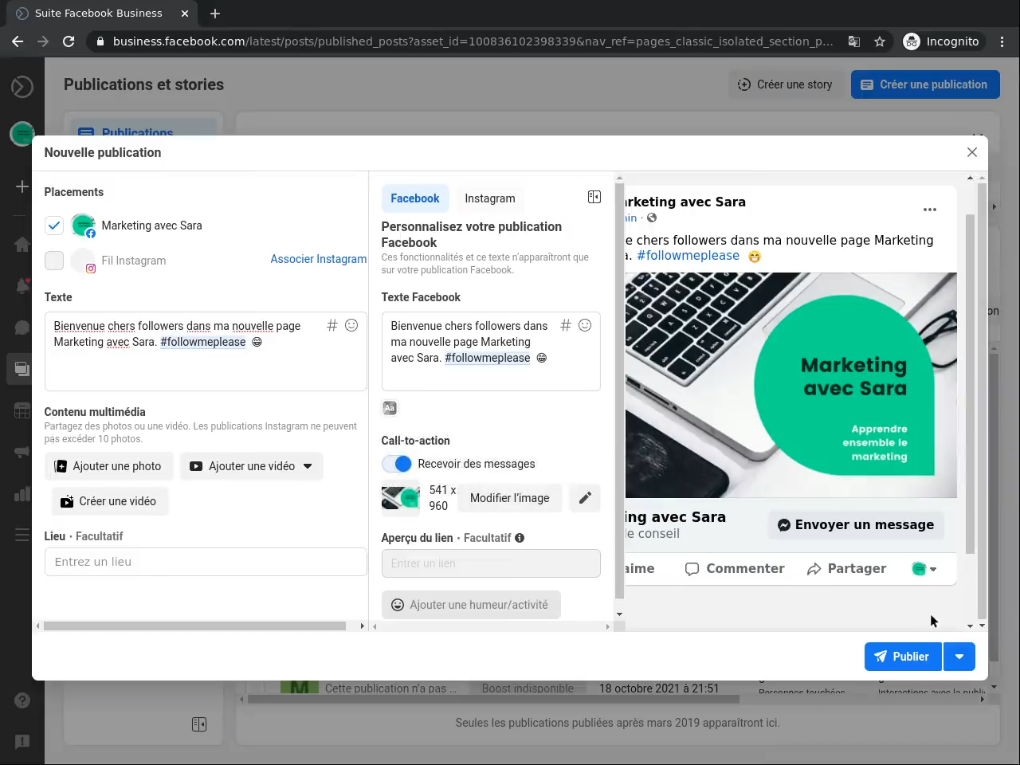The height and width of the screenshot is (765, 1020).
Task: Uncheck Marketing avec Sara placement checkbox
Action: coord(54,226)
